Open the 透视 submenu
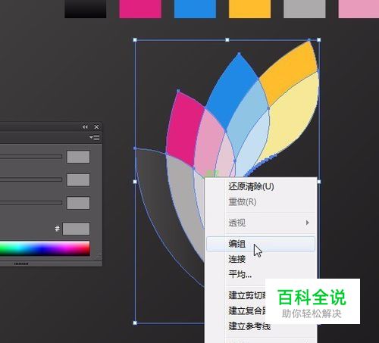Viewport: 379px width, 343px height. [x=261, y=223]
